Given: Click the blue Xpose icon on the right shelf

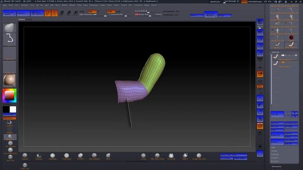Looking at the screenshot, I should tap(260, 153).
